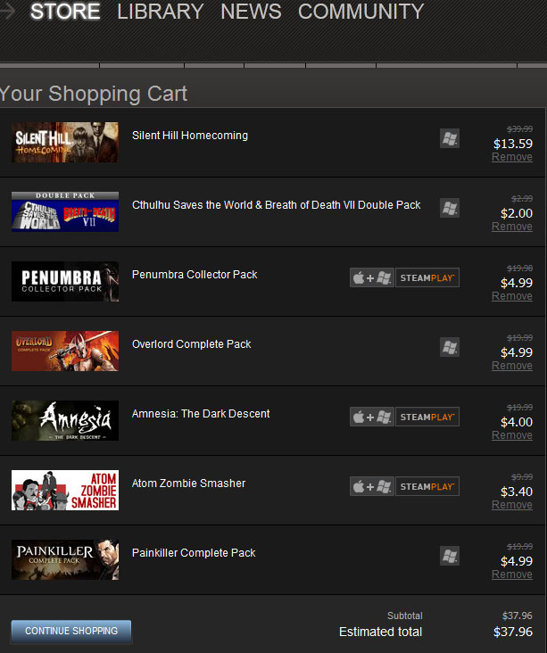Click Windows icon for Silent Hill Homecoming
This screenshot has width=547, height=653.
point(450,138)
